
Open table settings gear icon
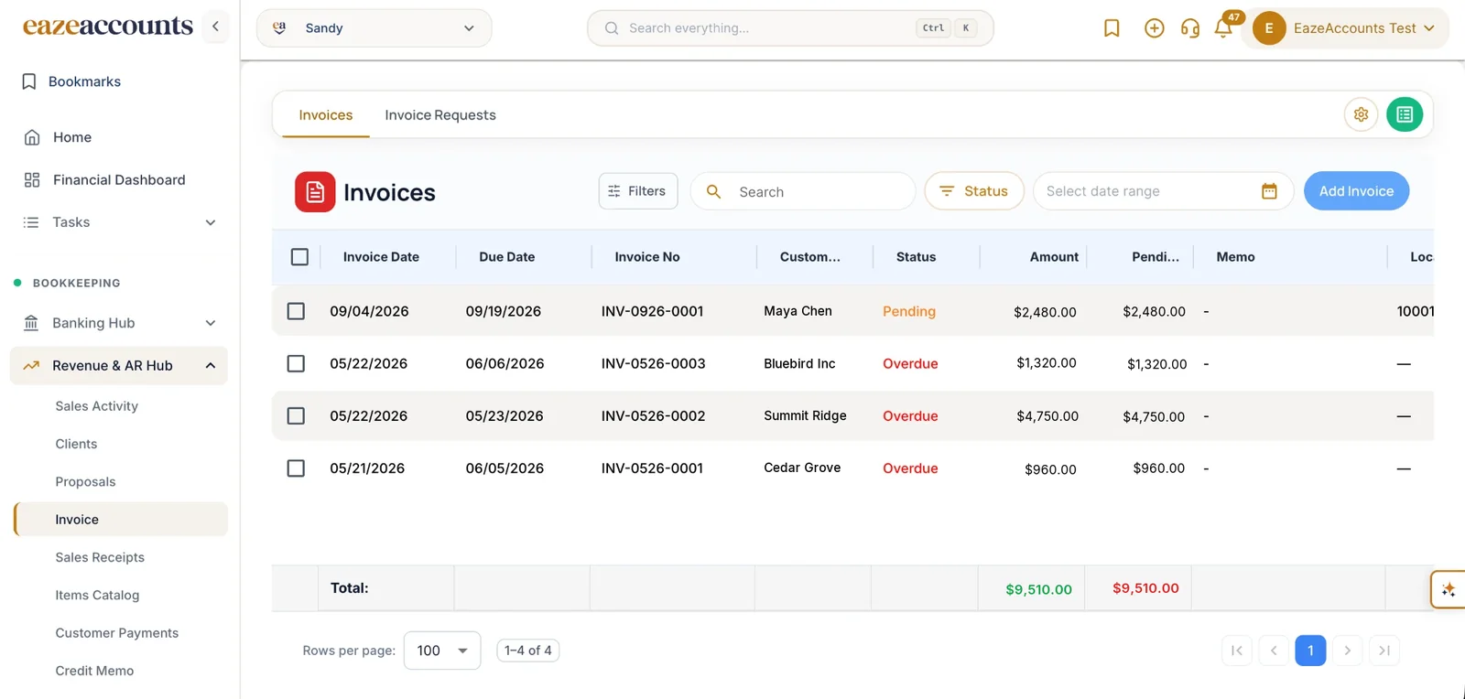pyautogui.click(x=1361, y=114)
